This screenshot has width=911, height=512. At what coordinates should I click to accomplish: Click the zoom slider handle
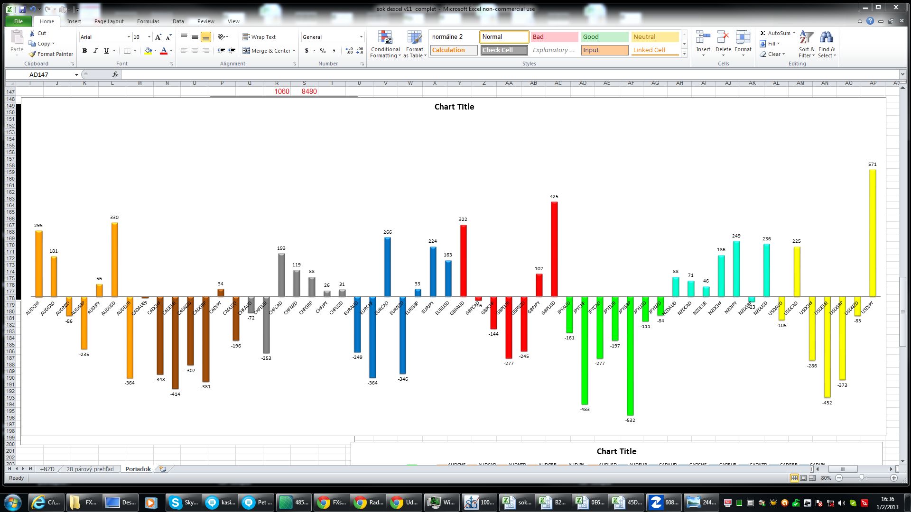tap(862, 478)
